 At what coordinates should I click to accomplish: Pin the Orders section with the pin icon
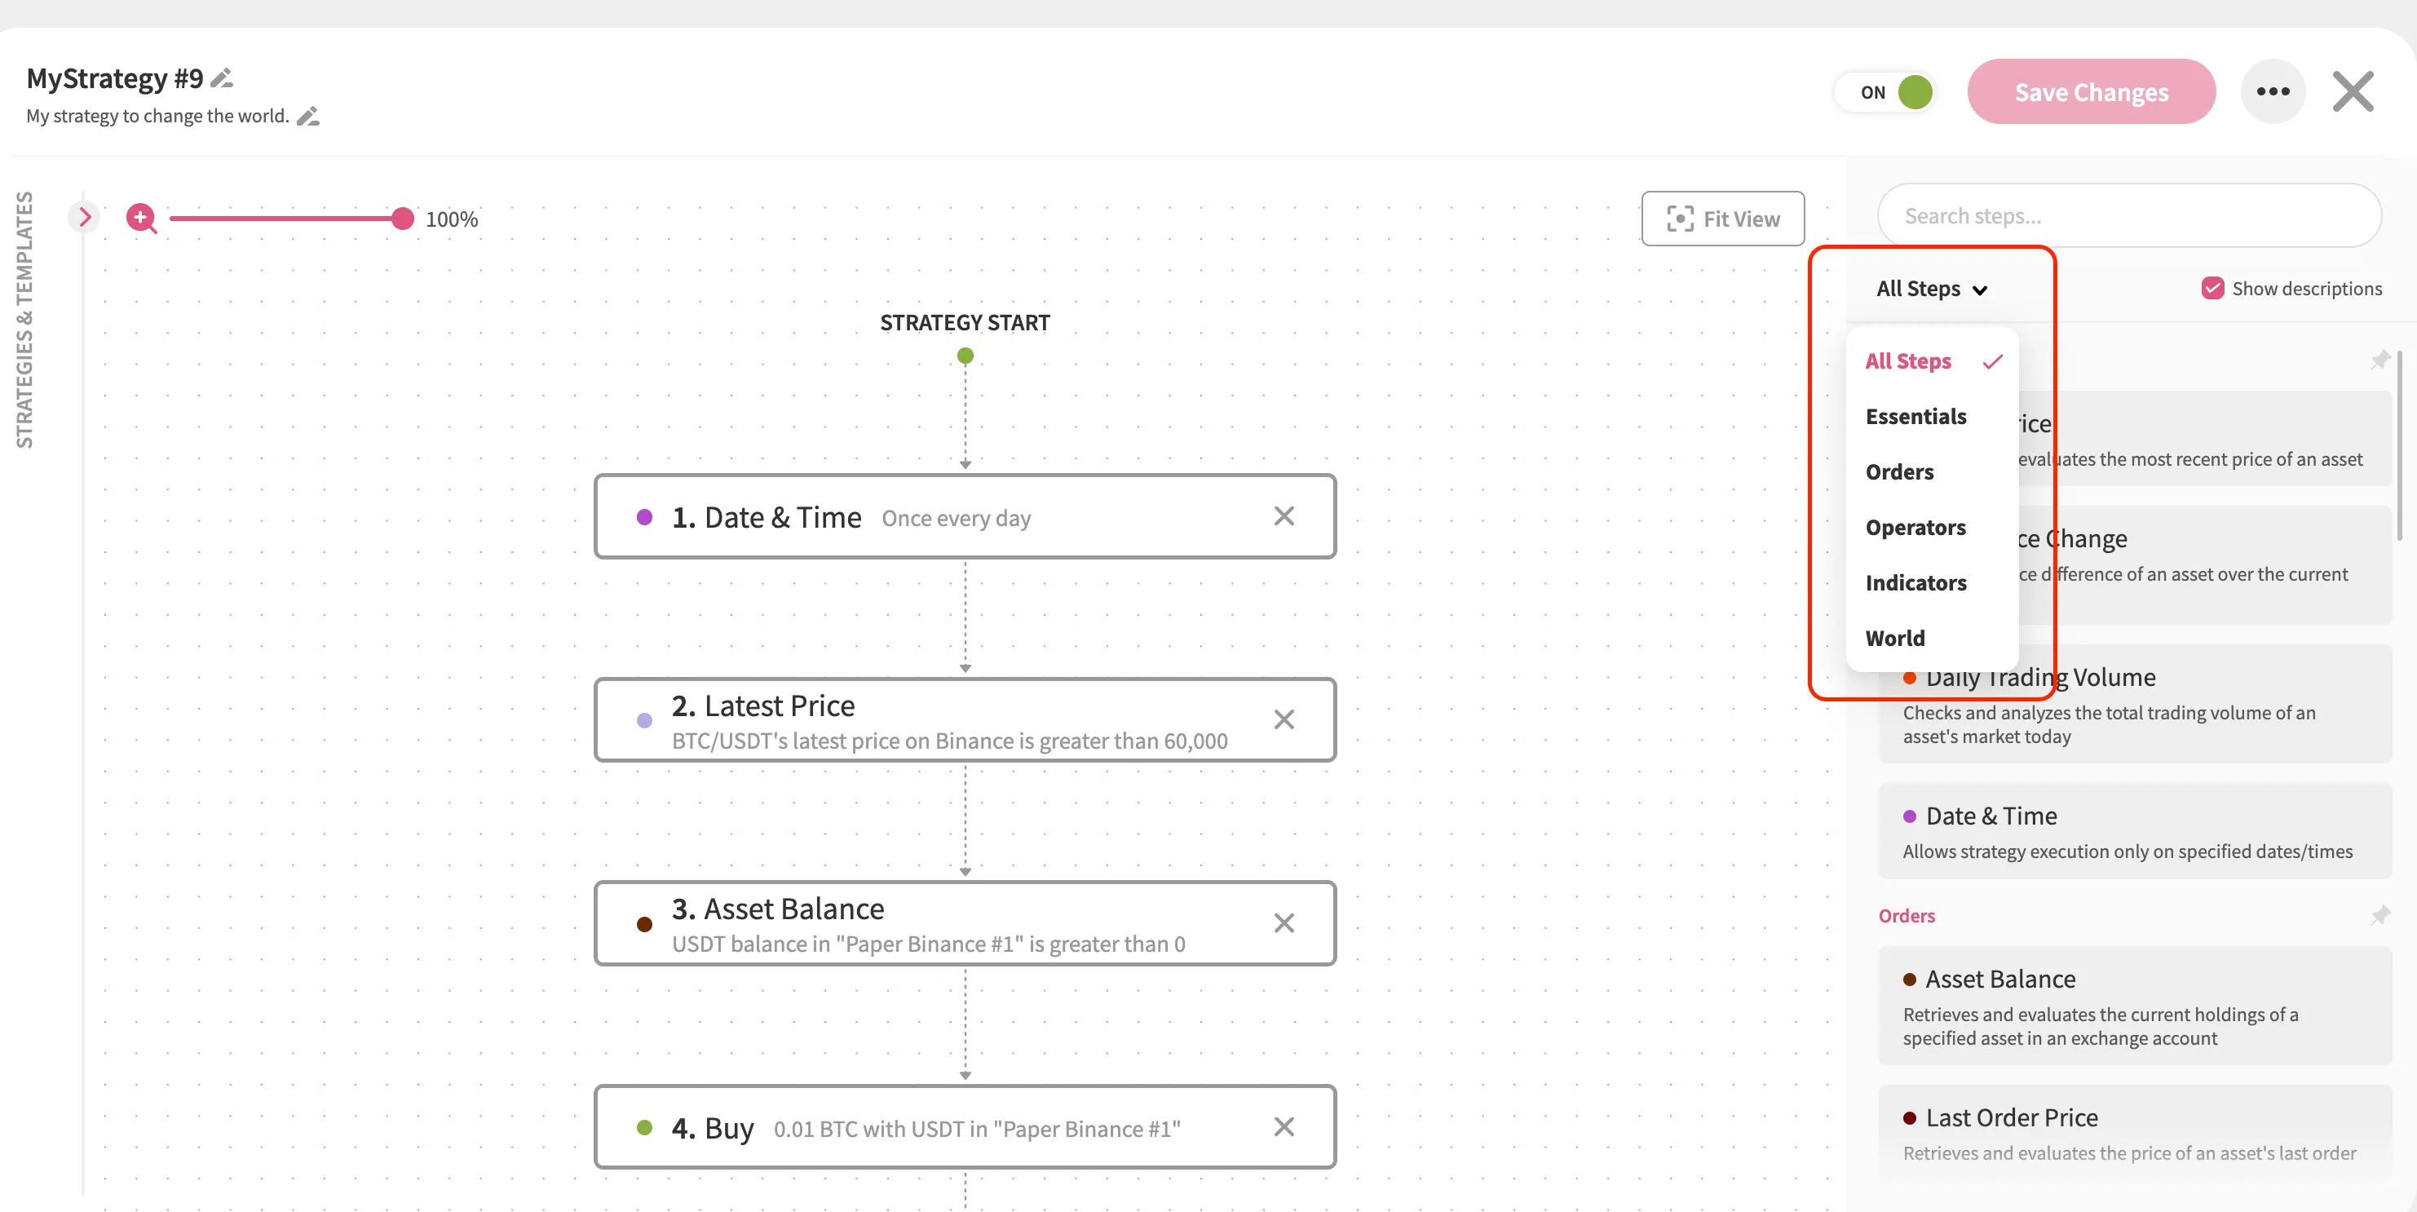tap(2379, 915)
